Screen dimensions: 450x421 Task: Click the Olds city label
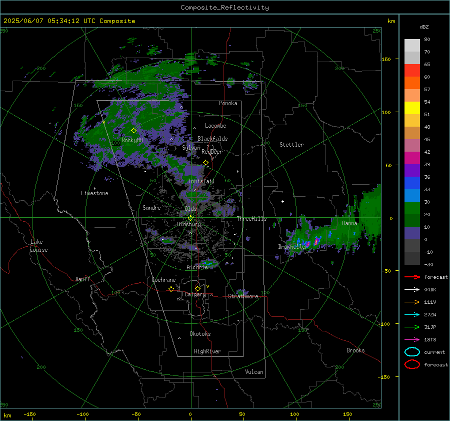(190, 209)
